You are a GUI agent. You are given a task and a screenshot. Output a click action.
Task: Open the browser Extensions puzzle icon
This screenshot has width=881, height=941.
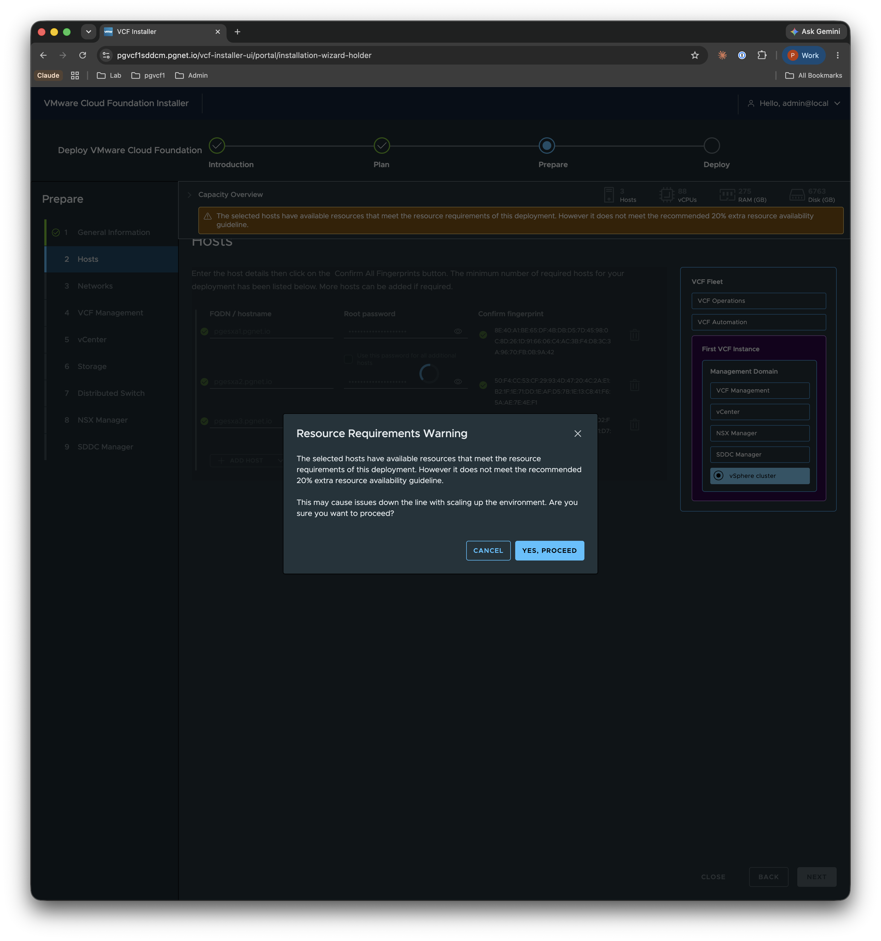[762, 55]
